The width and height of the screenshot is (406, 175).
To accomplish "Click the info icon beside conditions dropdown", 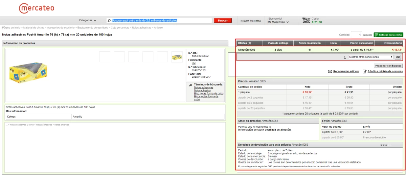I will point(344,57).
